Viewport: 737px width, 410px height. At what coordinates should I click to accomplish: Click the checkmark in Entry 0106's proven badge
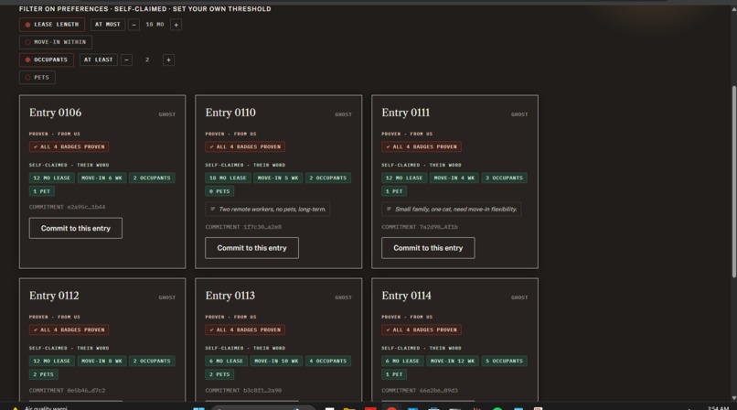[36, 146]
